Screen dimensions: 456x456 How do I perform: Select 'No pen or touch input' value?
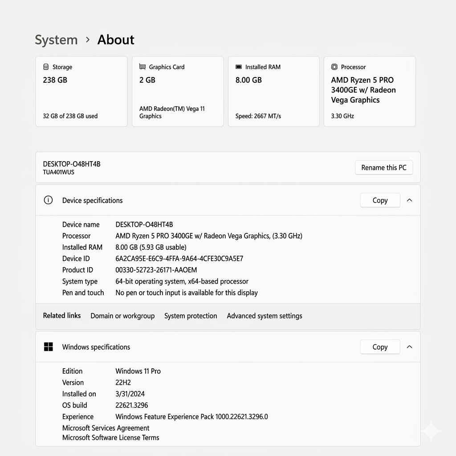187,293
